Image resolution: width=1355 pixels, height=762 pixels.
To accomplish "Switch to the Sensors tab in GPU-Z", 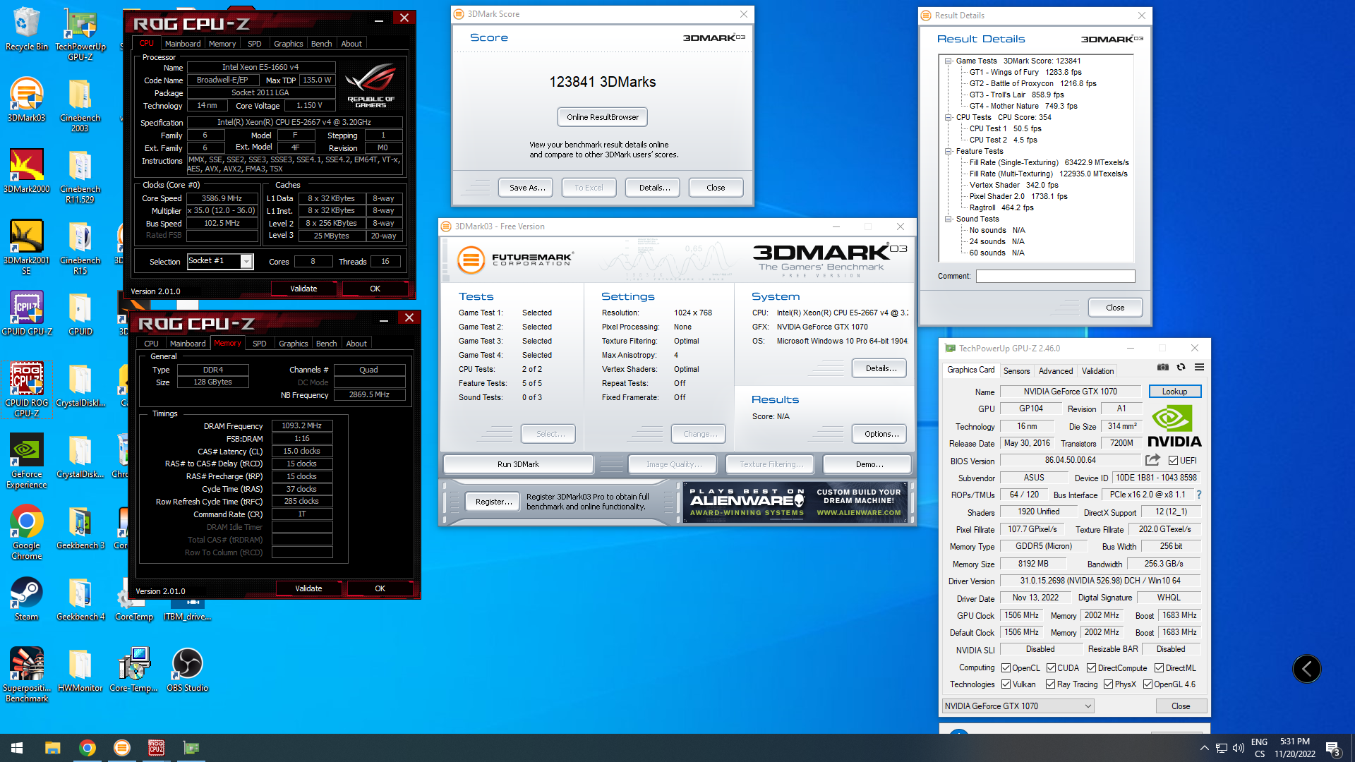I will pyautogui.click(x=1016, y=370).
